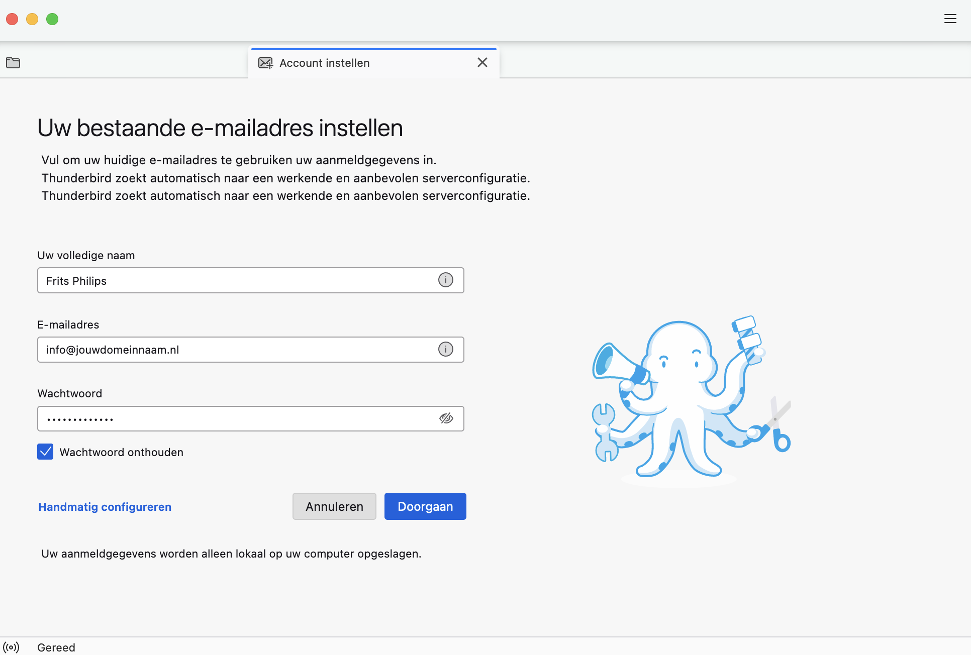Click the mail icon on the Account instellen tab
The width and height of the screenshot is (971, 655).
click(265, 63)
